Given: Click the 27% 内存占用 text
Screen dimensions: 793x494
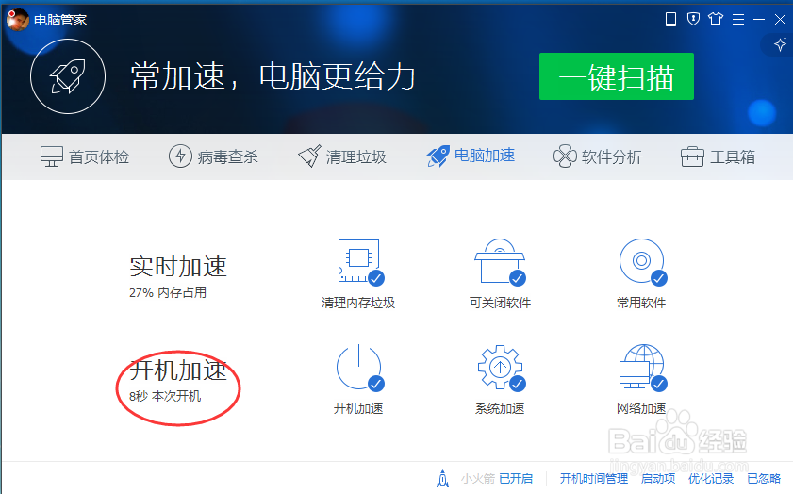Looking at the screenshot, I should [168, 292].
